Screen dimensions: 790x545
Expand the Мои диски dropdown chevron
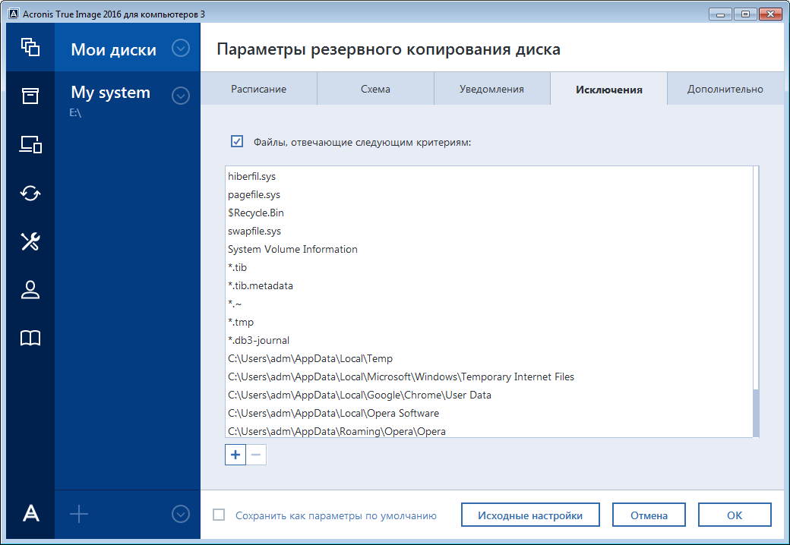(x=181, y=49)
